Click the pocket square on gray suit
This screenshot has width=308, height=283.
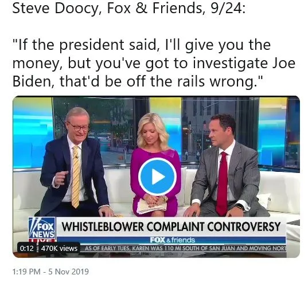pos(238,168)
